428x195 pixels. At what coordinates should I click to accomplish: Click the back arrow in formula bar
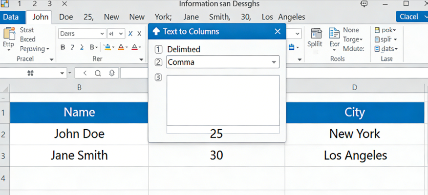pyautogui.click(x=85, y=73)
